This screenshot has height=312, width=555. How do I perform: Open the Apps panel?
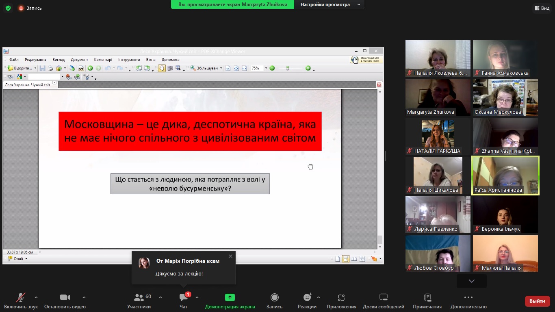tap(341, 298)
